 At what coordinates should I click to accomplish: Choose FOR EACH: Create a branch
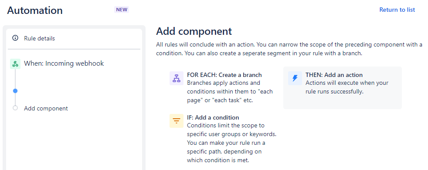click(x=224, y=75)
